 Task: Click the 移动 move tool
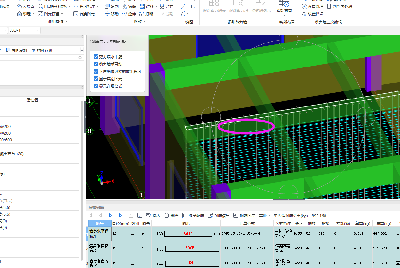point(112,14)
